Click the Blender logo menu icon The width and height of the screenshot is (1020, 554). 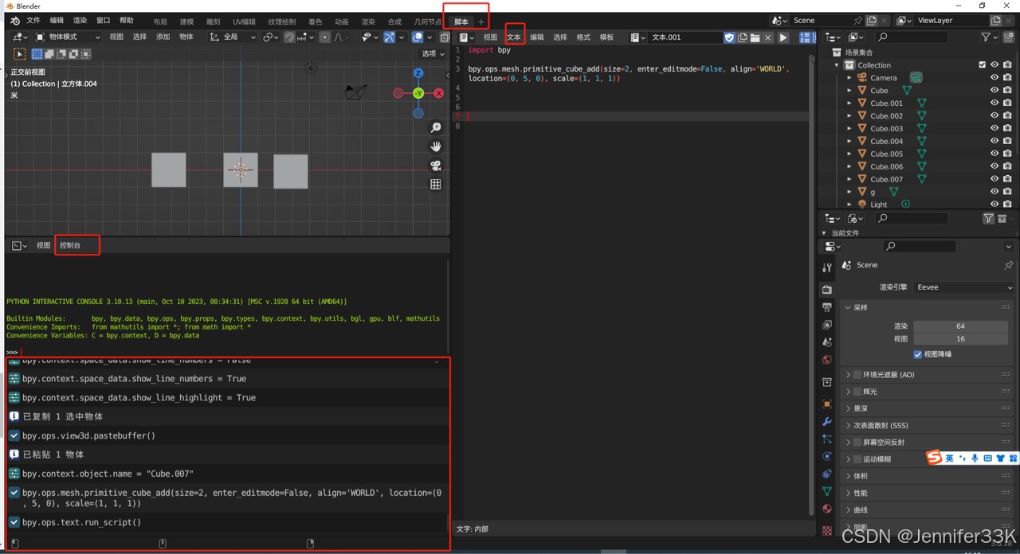tap(14, 21)
